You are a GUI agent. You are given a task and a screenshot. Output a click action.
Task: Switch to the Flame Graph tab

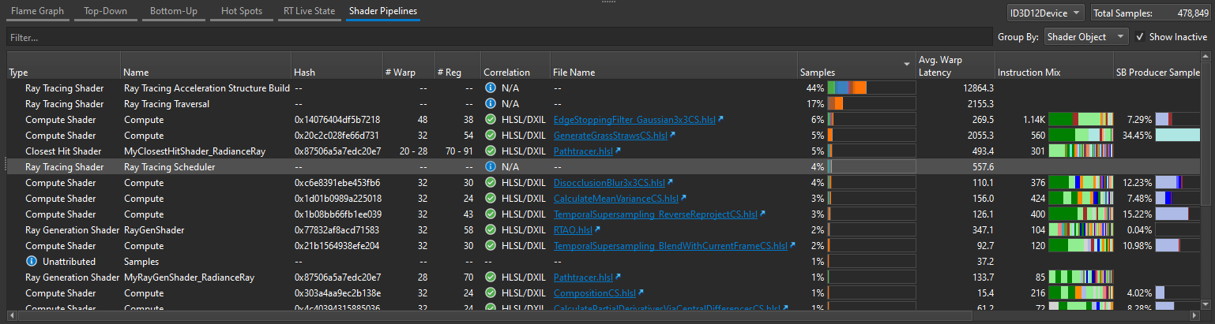click(x=36, y=12)
